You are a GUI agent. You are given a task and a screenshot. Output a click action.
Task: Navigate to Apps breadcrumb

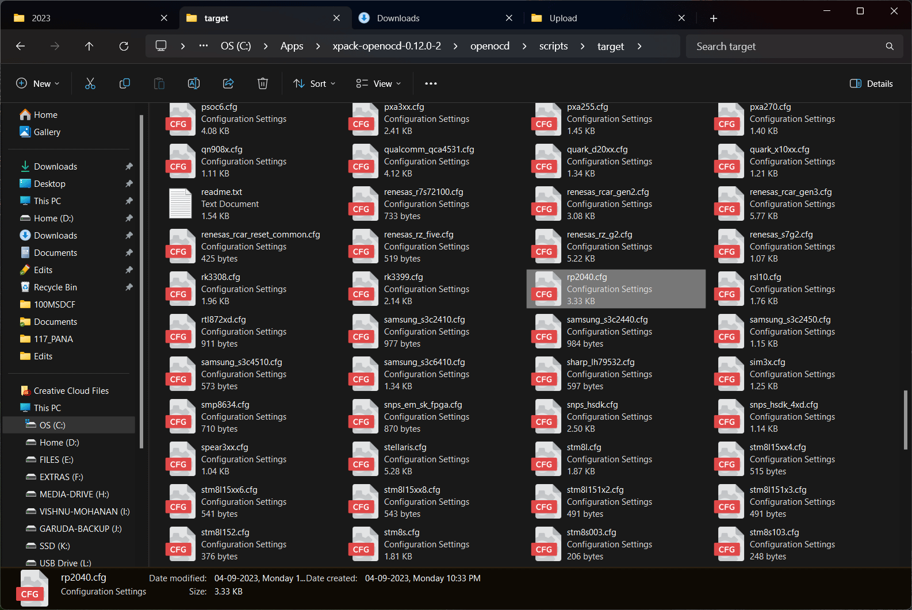click(292, 46)
